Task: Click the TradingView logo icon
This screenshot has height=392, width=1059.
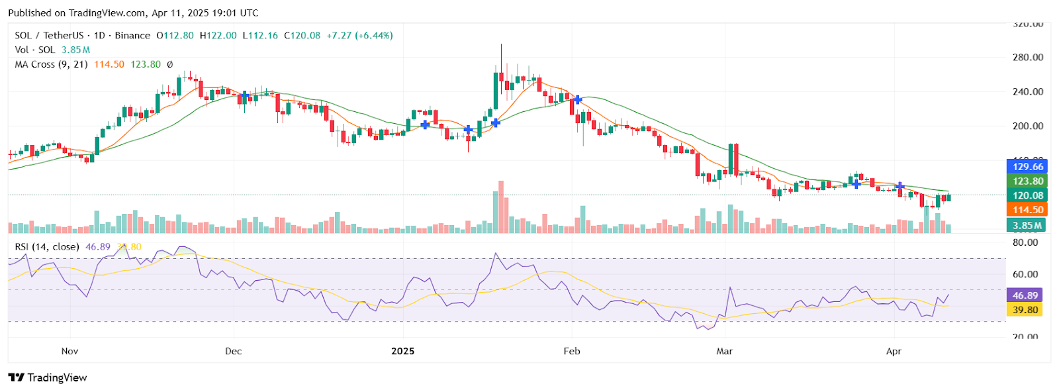Action: pyautogui.click(x=17, y=377)
